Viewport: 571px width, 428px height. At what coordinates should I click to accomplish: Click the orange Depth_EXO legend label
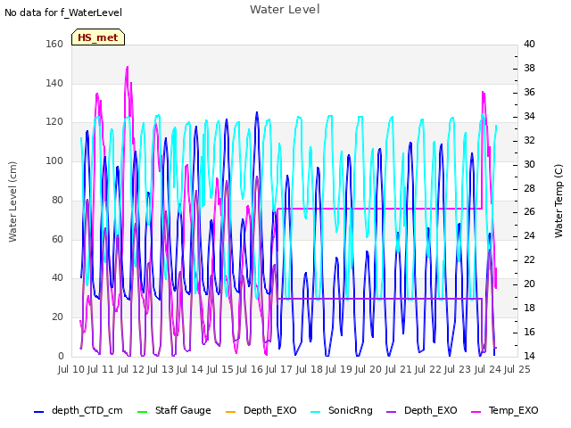(270, 410)
